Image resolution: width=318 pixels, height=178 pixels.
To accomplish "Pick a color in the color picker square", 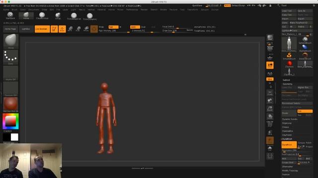I will (x=10, y=121).
